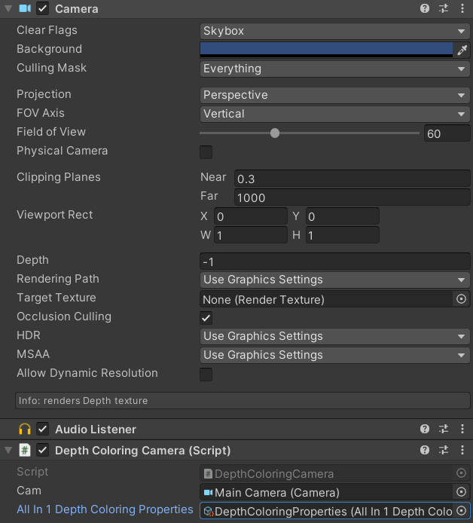
Task: Open Camera component presets
Action: pyautogui.click(x=444, y=8)
